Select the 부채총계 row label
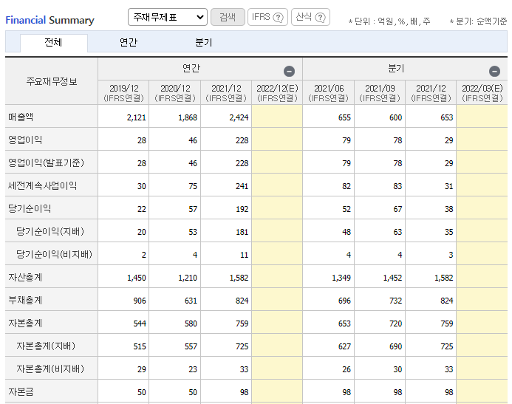The height and width of the screenshot is (404, 512). 25,300
